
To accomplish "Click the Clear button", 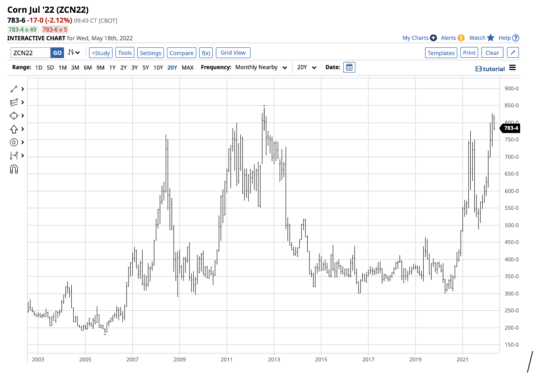I will click(492, 53).
